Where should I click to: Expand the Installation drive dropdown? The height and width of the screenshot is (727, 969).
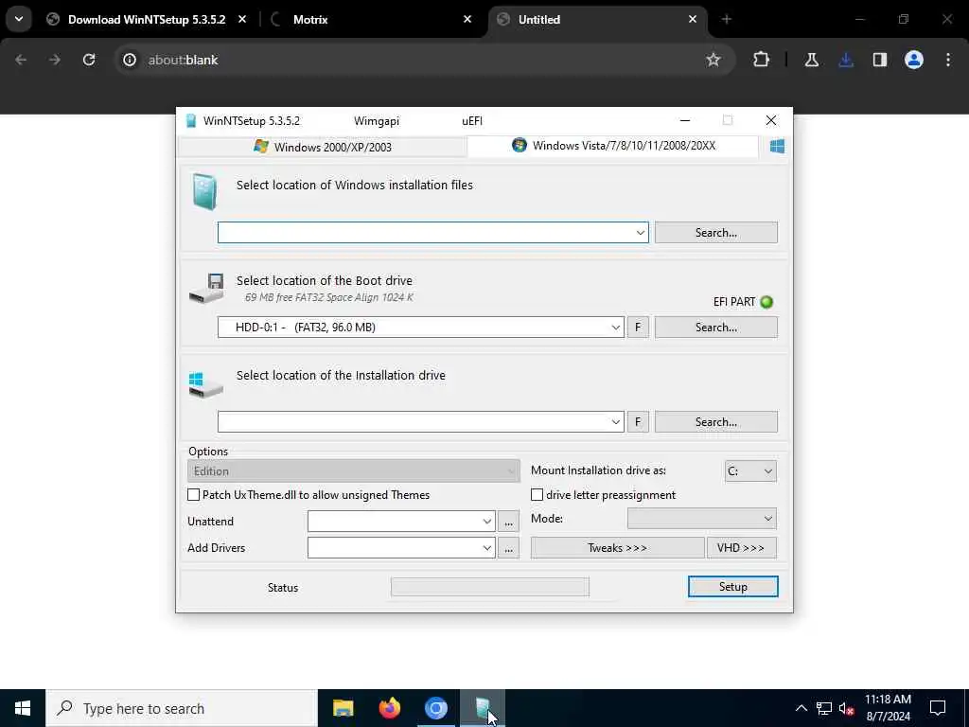pos(615,421)
